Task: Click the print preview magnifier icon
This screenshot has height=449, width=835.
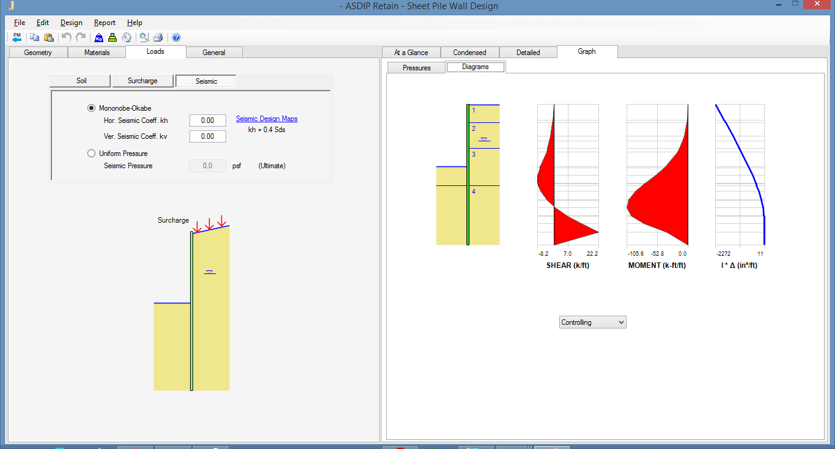Action: pyautogui.click(x=144, y=37)
